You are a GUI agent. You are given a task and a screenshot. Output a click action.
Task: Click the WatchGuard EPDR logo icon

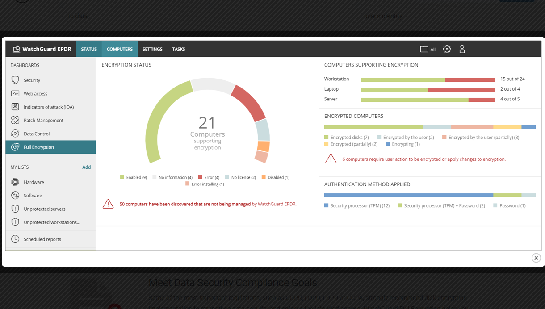tap(16, 49)
